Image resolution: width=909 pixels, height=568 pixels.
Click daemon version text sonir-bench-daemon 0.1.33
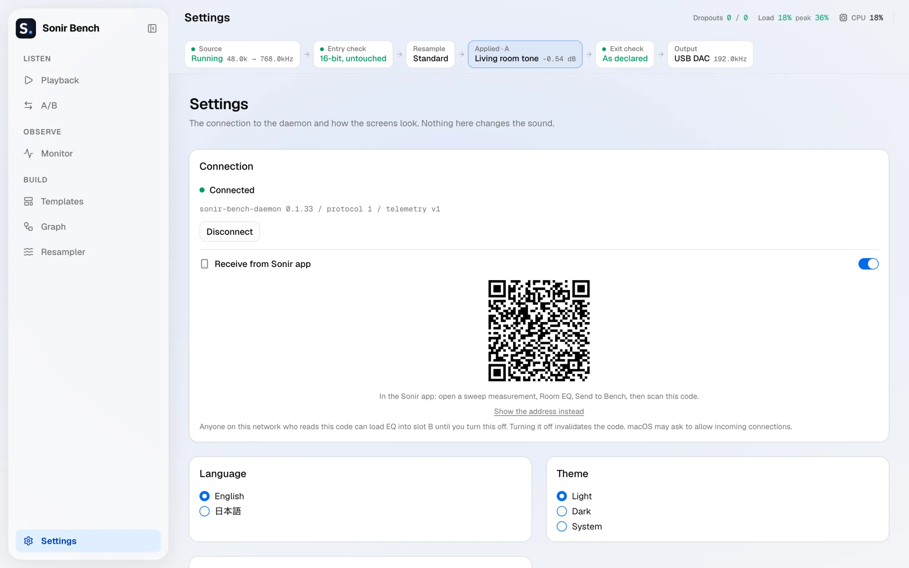point(256,209)
